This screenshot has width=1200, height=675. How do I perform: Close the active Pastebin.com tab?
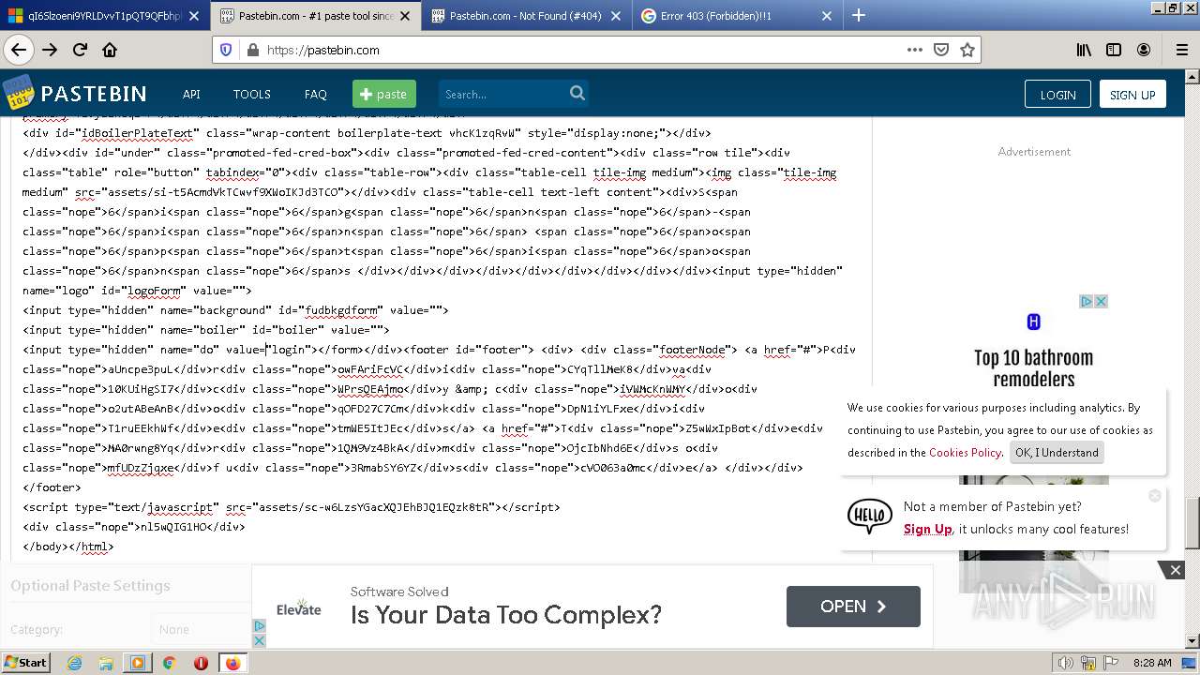[x=405, y=15]
